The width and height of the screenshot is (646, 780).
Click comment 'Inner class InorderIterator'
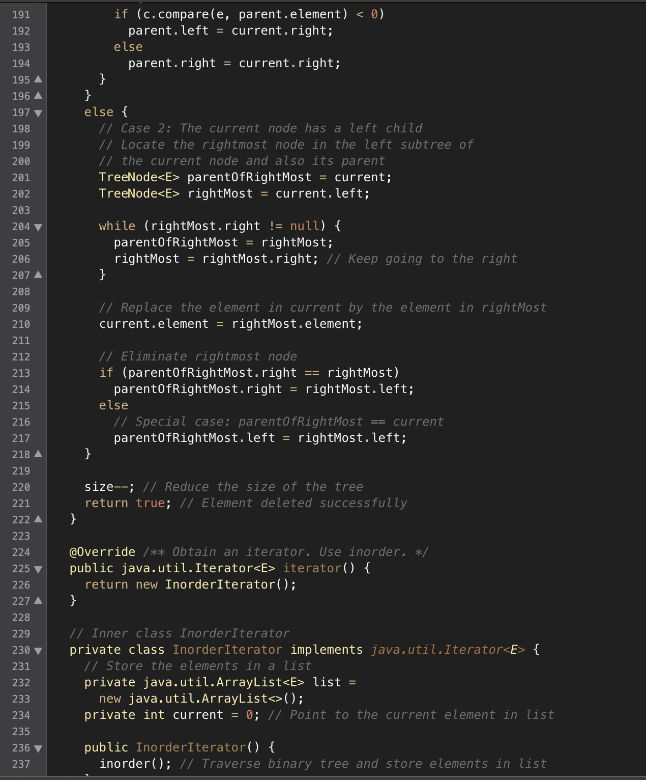(x=180, y=633)
